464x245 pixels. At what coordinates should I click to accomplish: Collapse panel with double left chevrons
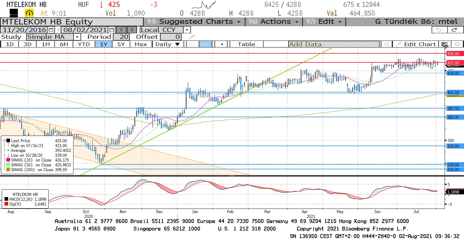pos(386,44)
